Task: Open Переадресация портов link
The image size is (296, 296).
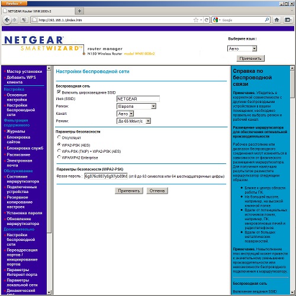Action: 22,257
